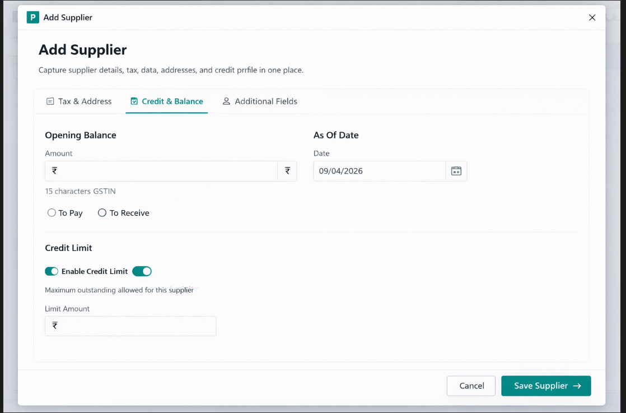This screenshot has height=413, width=626.
Task: Focus the Opening Balance Amount field
Action: [x=168, y=171]
